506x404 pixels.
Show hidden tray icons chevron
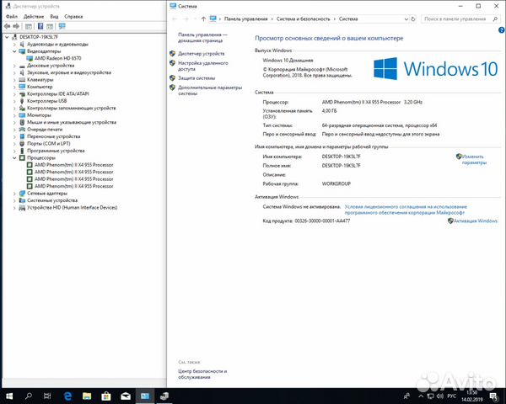coord(421,396)
